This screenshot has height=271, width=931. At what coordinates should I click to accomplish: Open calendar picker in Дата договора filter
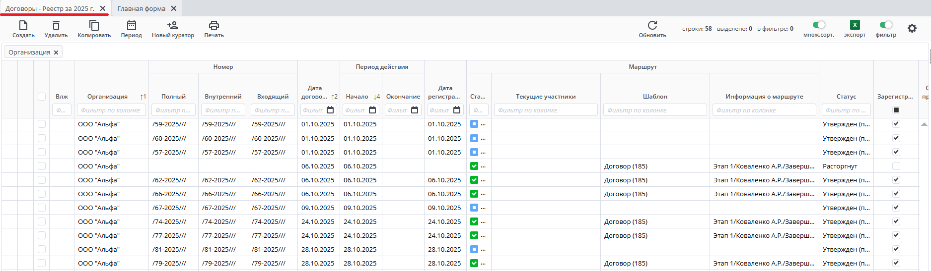pos(330,110)
